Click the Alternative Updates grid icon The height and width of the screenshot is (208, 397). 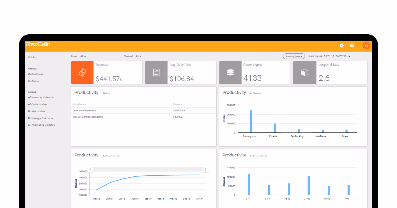tap(29, 125)
